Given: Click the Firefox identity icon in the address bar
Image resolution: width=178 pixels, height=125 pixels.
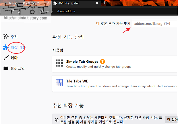Looking at the screenshot, I should [41, 11].
